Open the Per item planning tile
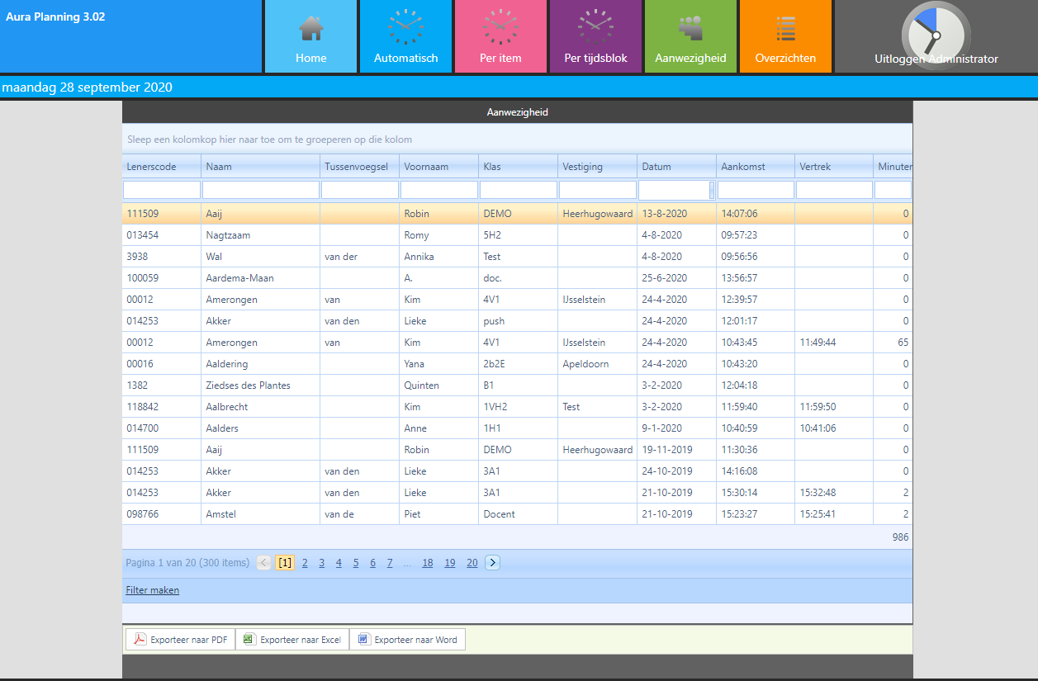Image resolution: width=1038 pixels, height=681 pixels. [x=500, y=36]
